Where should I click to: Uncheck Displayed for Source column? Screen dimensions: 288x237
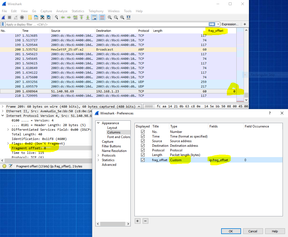pos(143,141)
